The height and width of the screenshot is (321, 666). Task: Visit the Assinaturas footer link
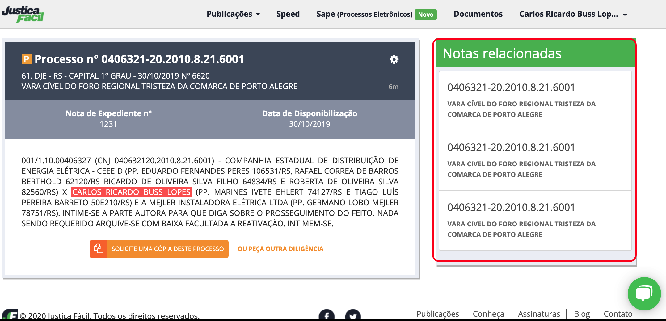pos(539,314)
